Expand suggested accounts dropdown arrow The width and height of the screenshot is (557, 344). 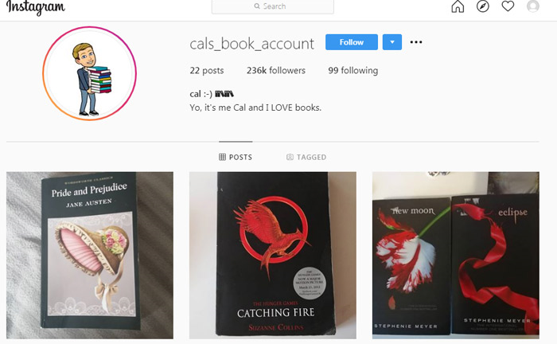(x=392, y=42)
